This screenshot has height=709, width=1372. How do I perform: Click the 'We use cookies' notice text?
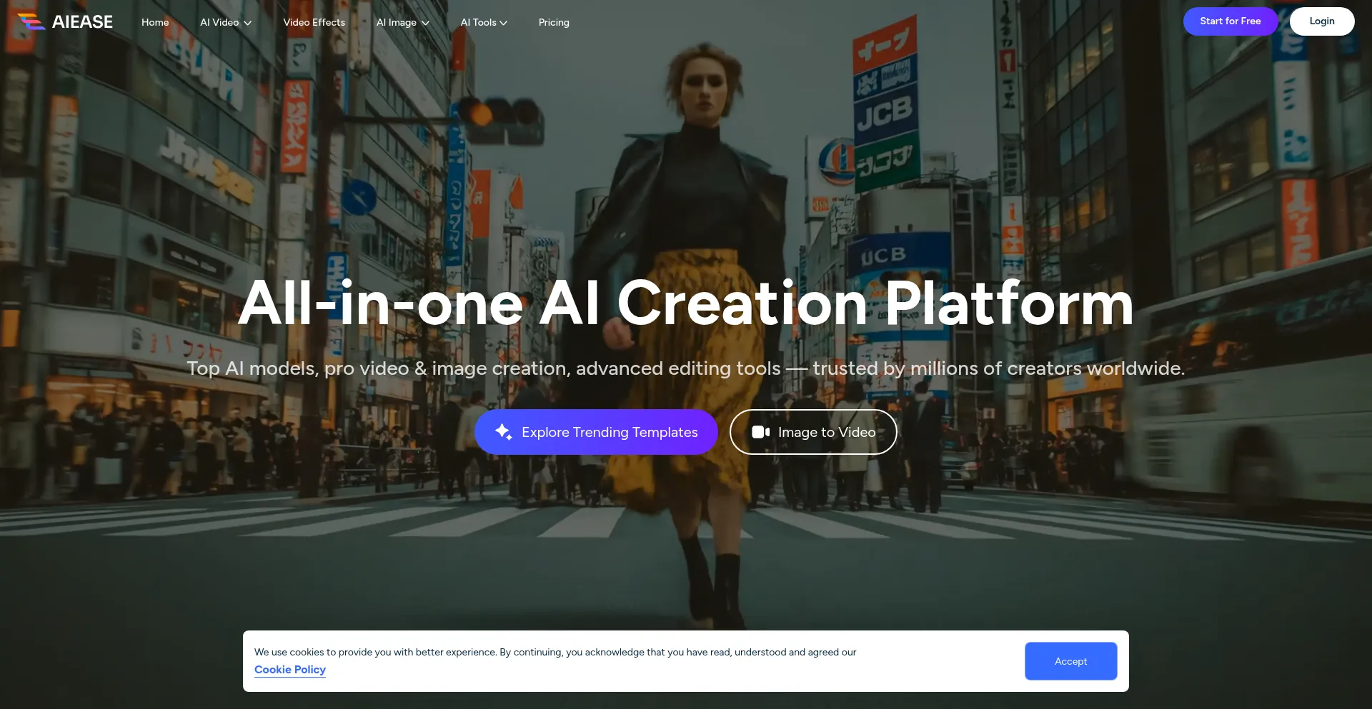click(x=555, y=652)
